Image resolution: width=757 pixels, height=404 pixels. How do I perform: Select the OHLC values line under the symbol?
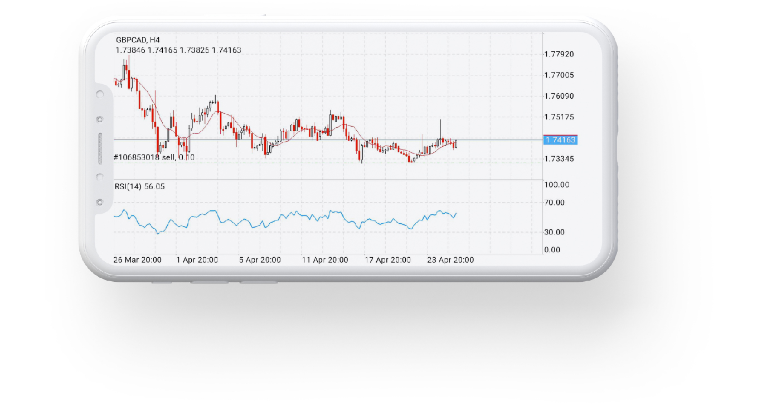pos(178,50)
